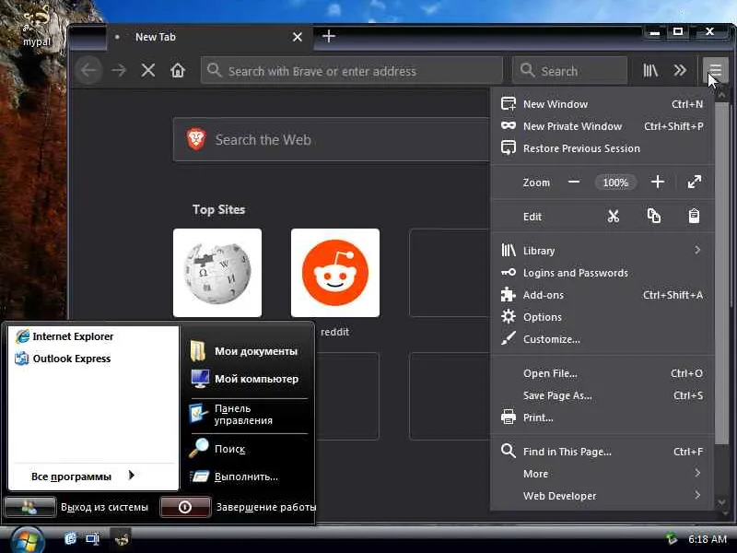Go to the home page icon
The height and width of the screenshot is (553, 737).
(x=178, y=71)
